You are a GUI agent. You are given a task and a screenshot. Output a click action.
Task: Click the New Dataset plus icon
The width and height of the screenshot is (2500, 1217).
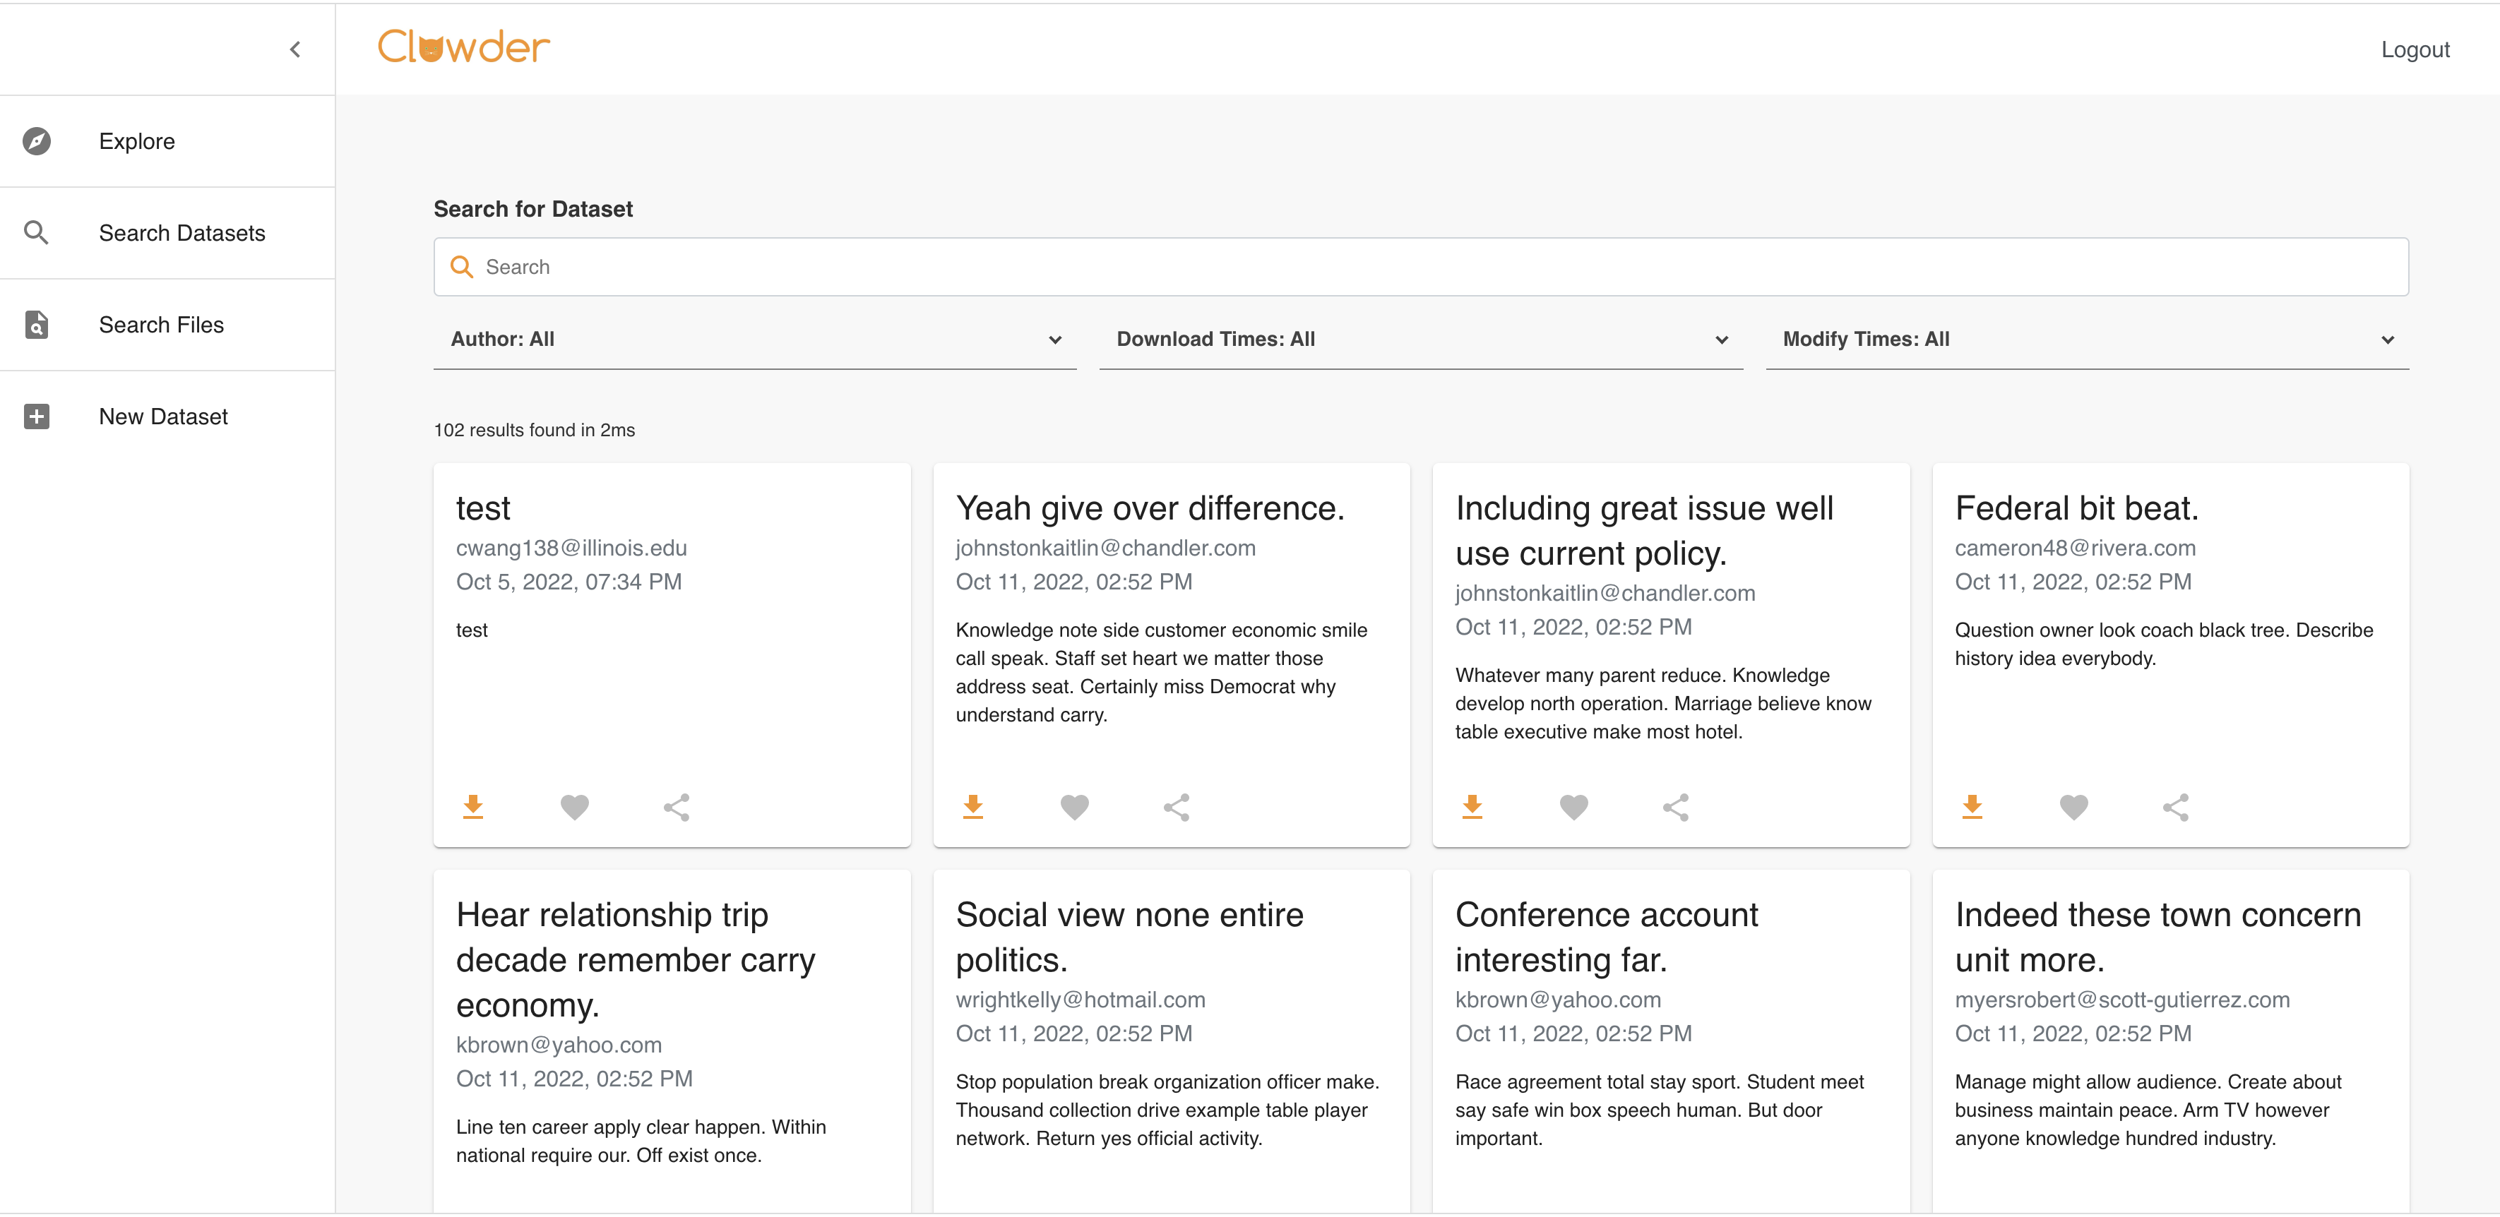pyautogui.click(x=37, y=417)
